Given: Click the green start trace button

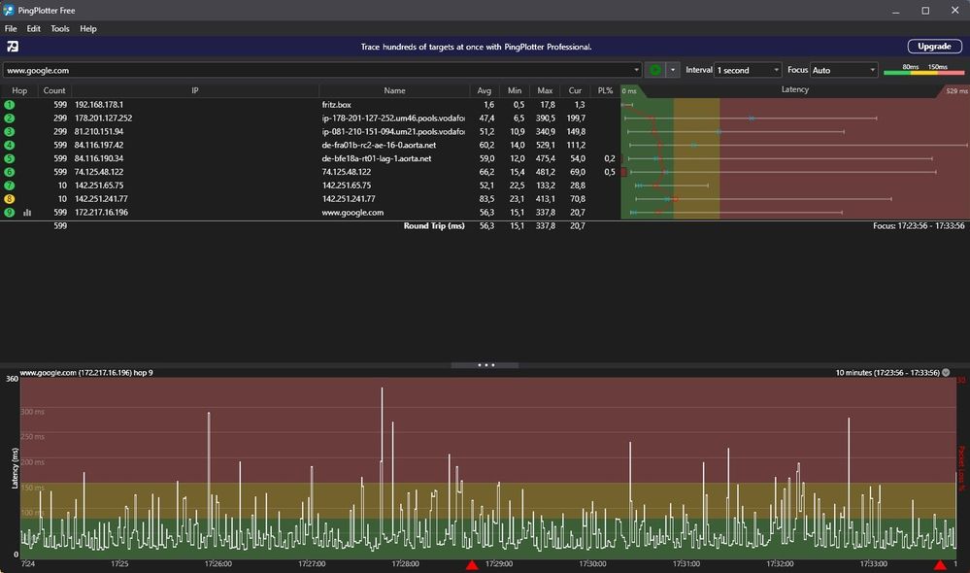Looking at the screenshot, I should click(x=655, y=70).
